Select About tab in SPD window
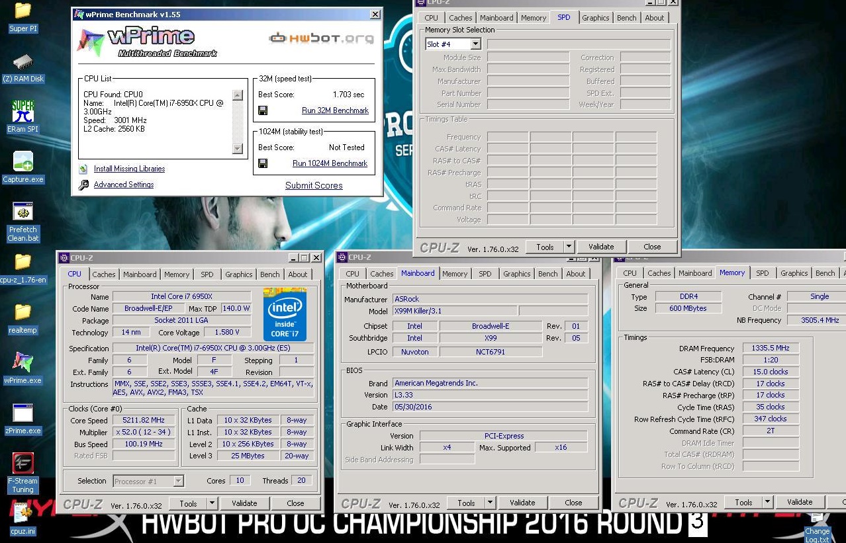The image size is (846, 543). pyautogui.click(x=655, y=18)
